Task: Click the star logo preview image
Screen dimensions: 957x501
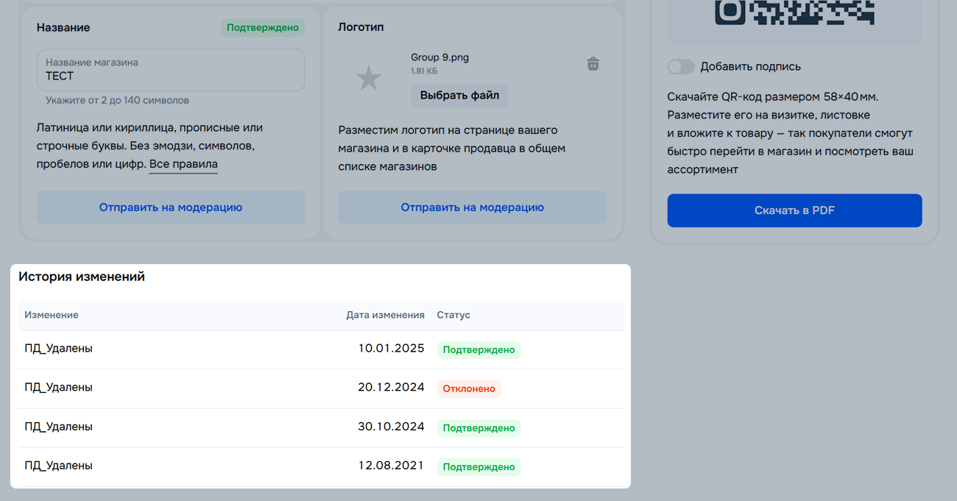Action: (x=368, y=78)
